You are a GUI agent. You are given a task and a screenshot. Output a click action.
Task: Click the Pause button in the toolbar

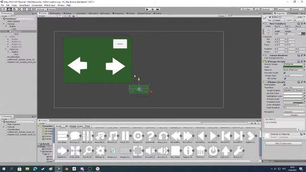[x=153, y=10]
